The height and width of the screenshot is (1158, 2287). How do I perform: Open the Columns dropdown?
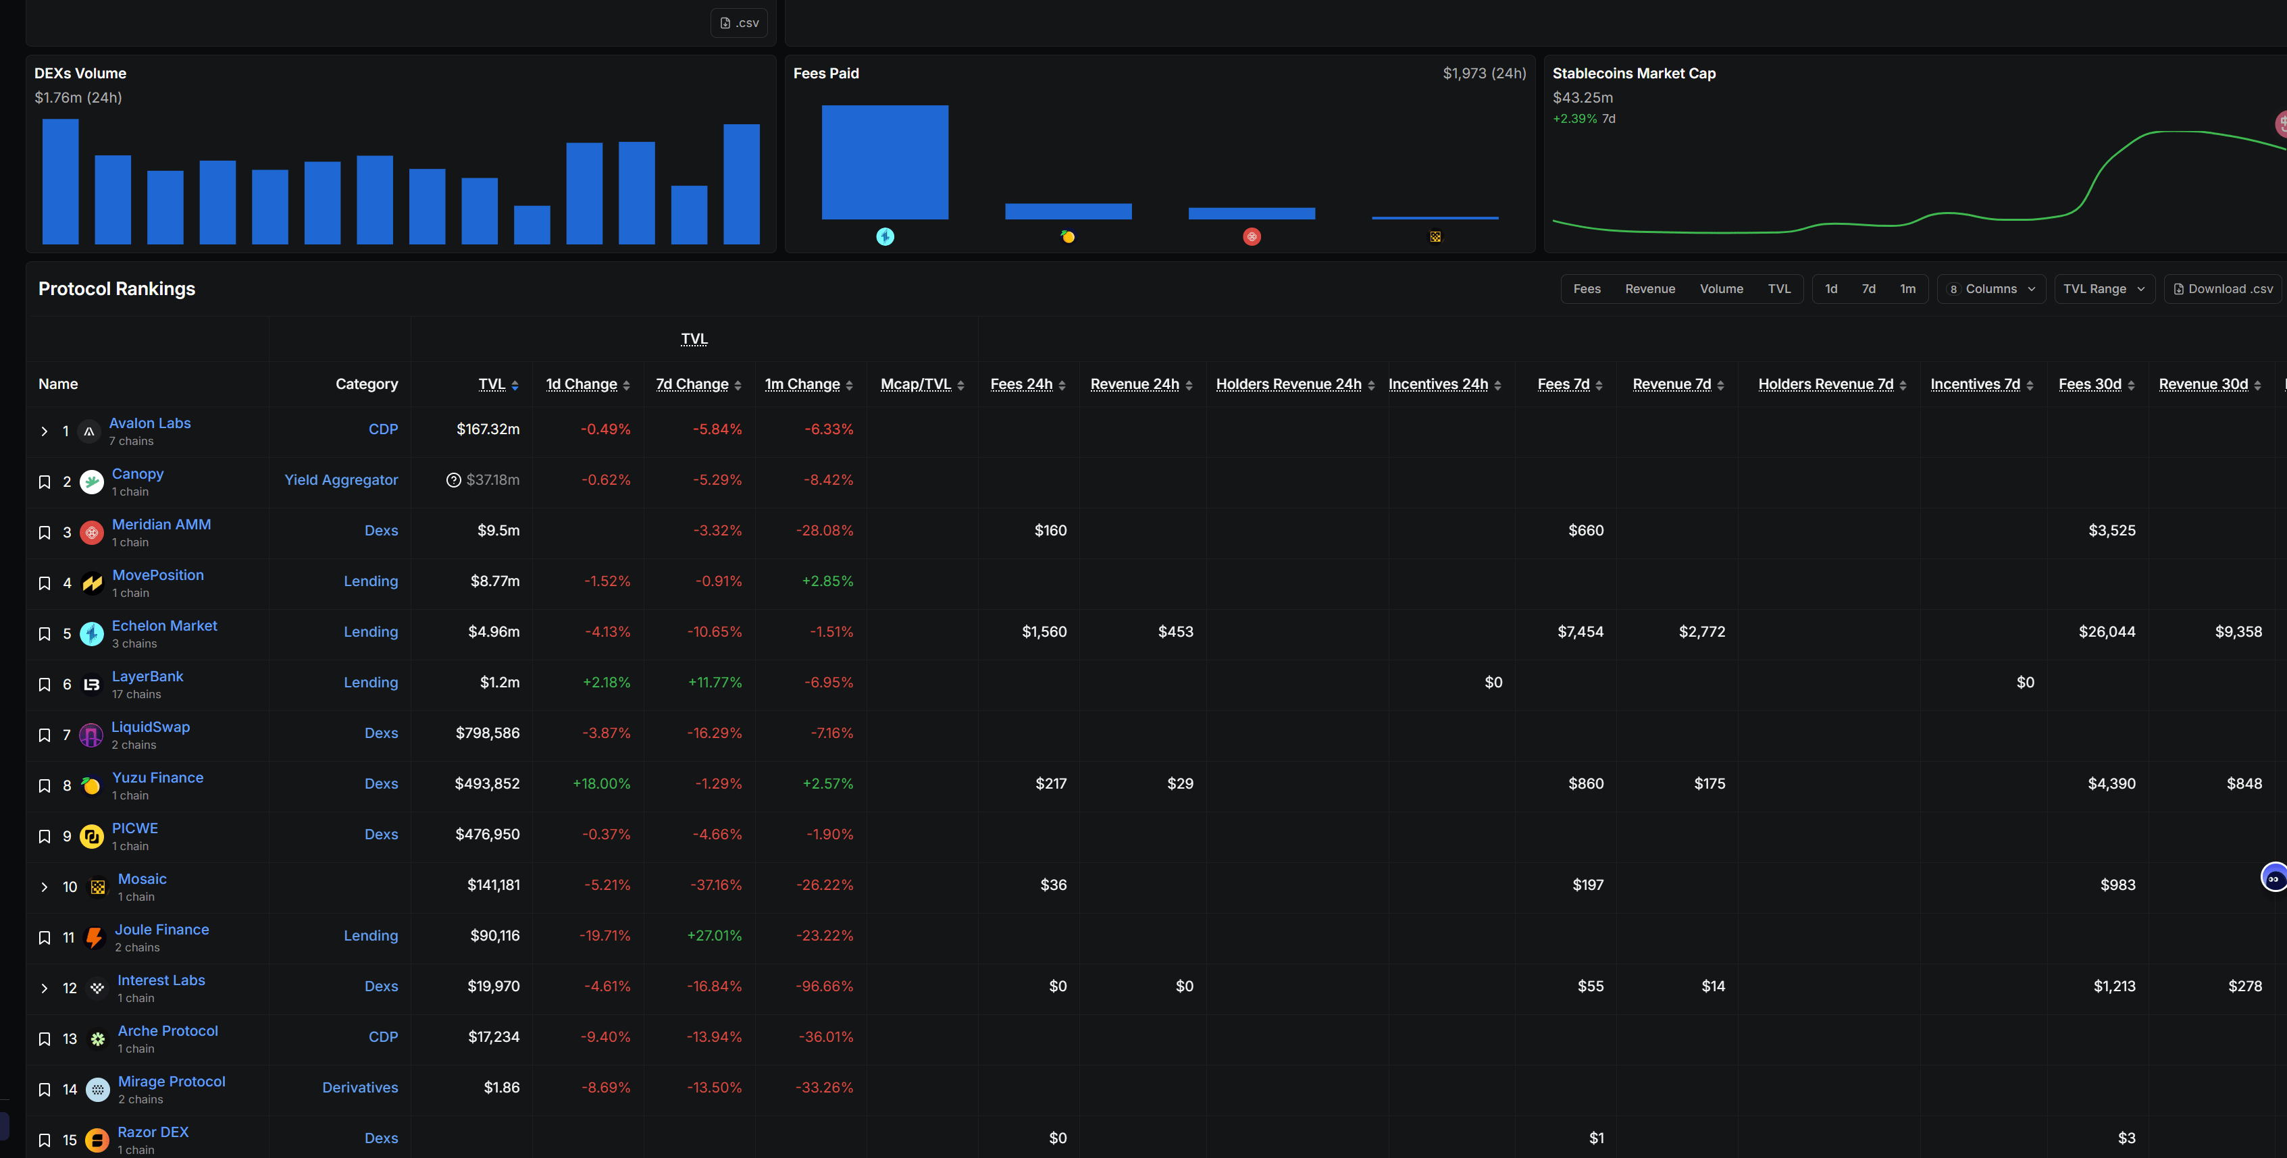[x=1991, y=288]
